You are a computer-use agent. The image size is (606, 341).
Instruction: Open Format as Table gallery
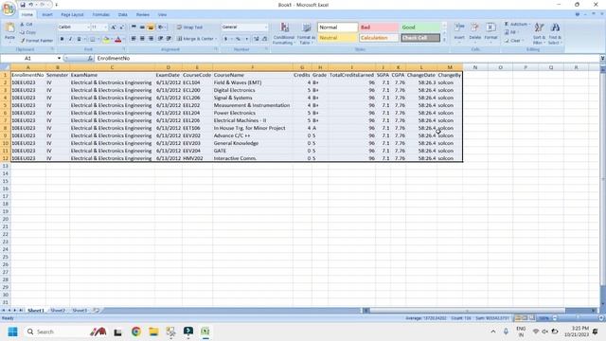(x=306, y=33)
